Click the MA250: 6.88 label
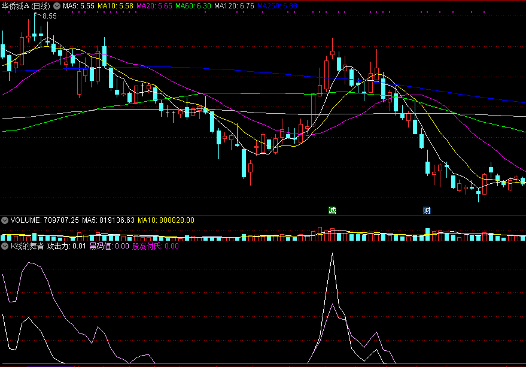 [x=277, y=6]
